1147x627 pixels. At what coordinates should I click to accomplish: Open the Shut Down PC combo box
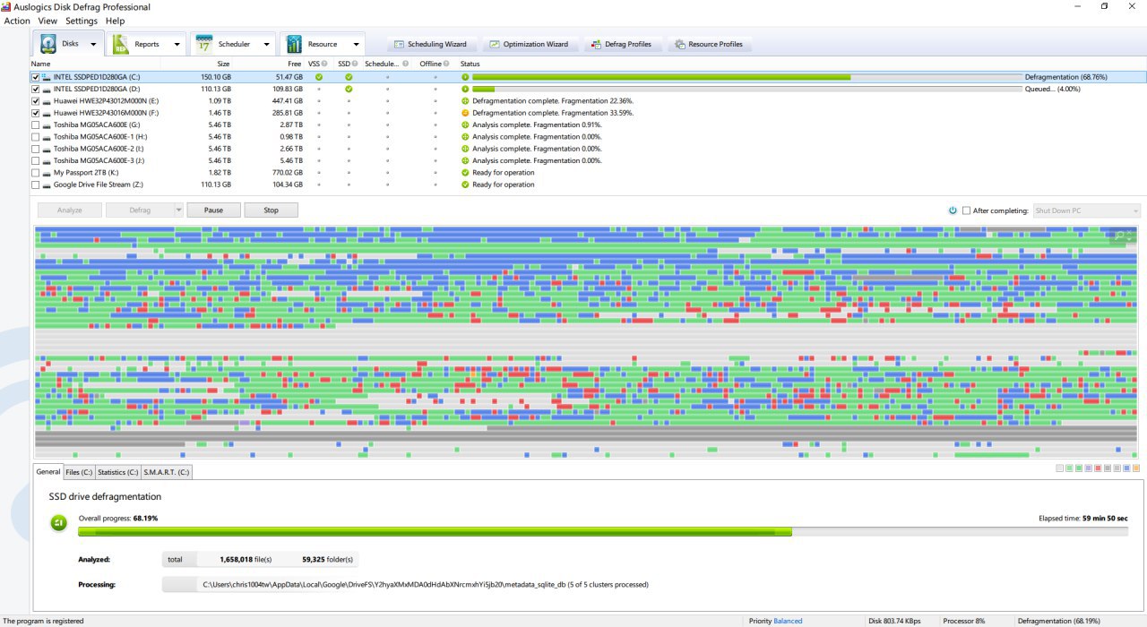pyautogui.click(x=1087, y=210)
